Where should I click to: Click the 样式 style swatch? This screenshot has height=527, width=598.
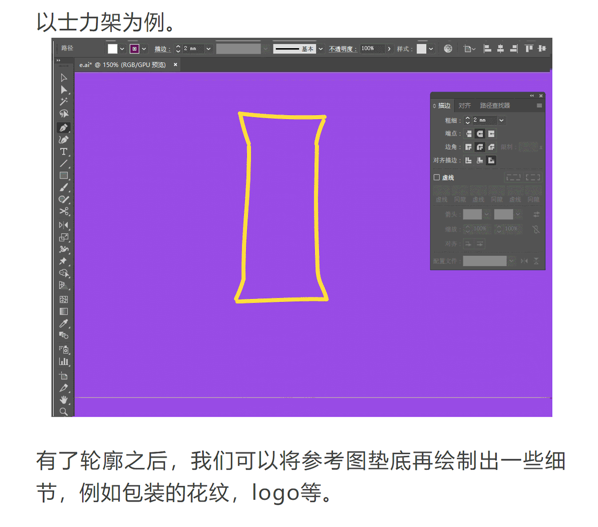point(421,49)
